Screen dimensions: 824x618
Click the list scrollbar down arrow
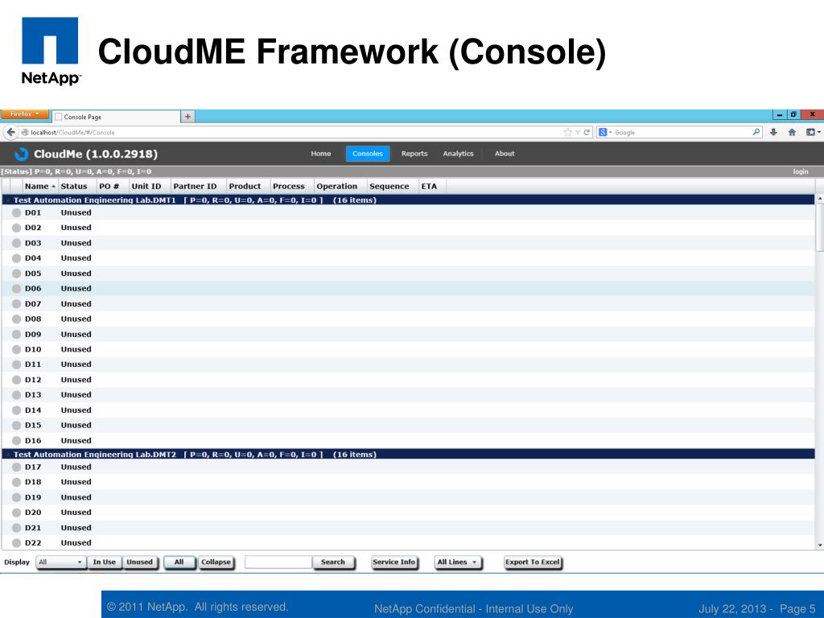(x=819, y=546)
